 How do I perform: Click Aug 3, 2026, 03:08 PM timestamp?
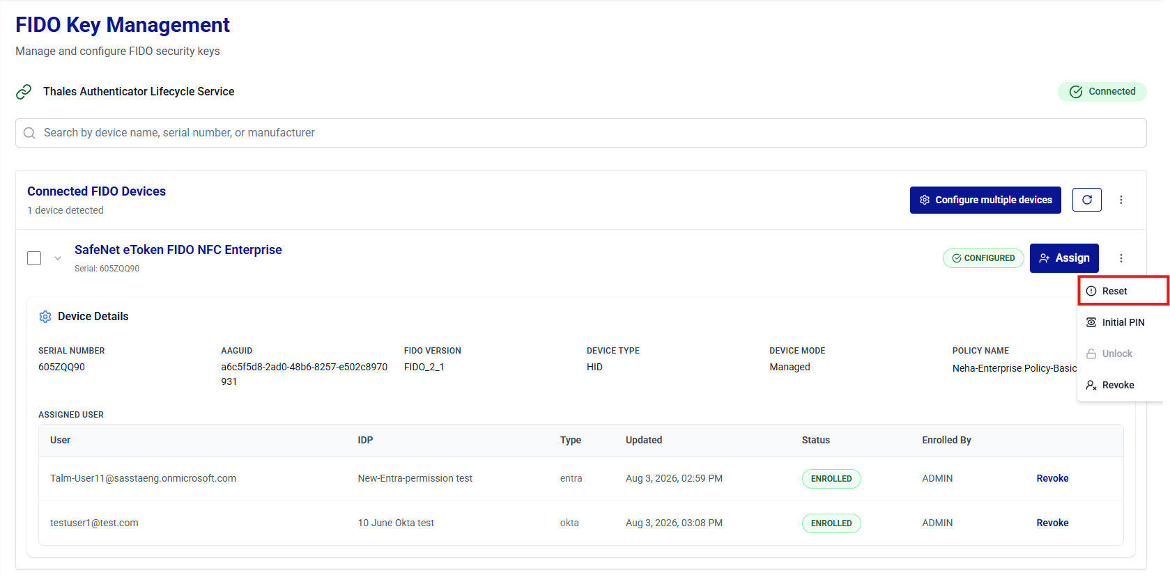(x=674, y=523)
